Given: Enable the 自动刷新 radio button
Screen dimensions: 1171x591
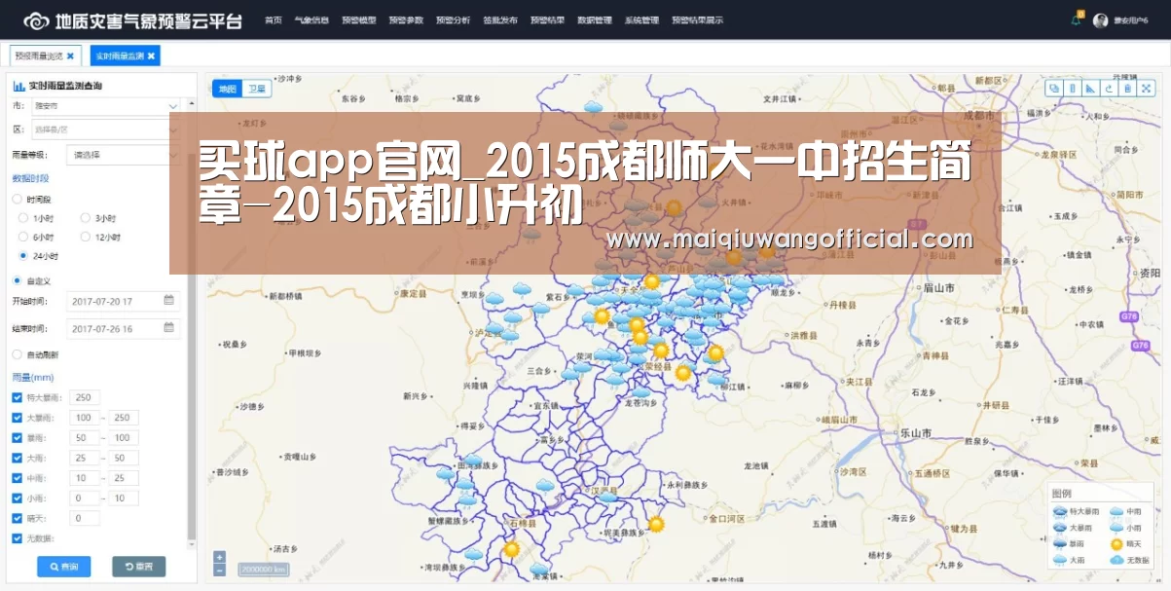Looking at the screenshot, I should point(18,354).
